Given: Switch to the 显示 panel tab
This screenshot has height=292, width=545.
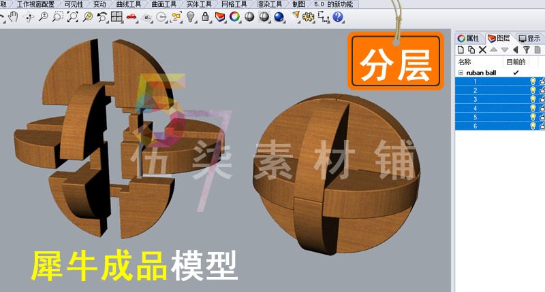Looking at the screenshot, I should pos(529,38).
